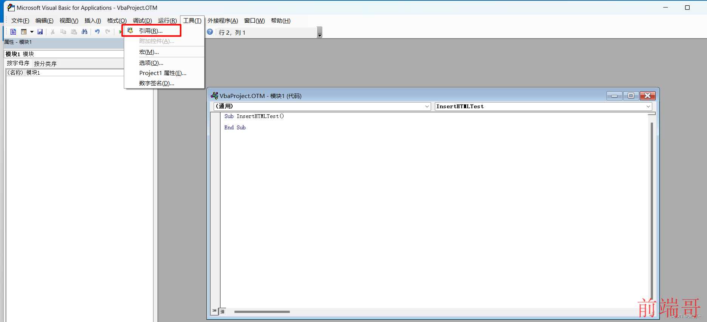Click the Cut scissors icon
707x322 pixels.
pos(53,32)
